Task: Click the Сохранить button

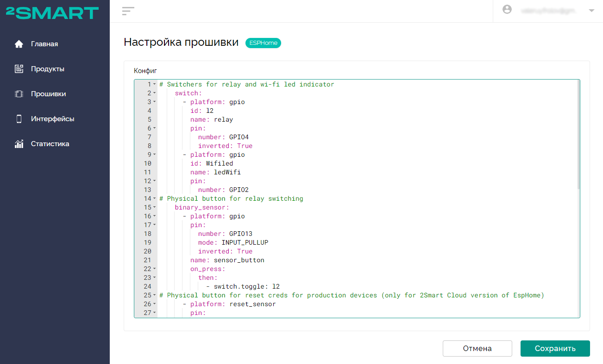Action: click(x=555, y=349)
